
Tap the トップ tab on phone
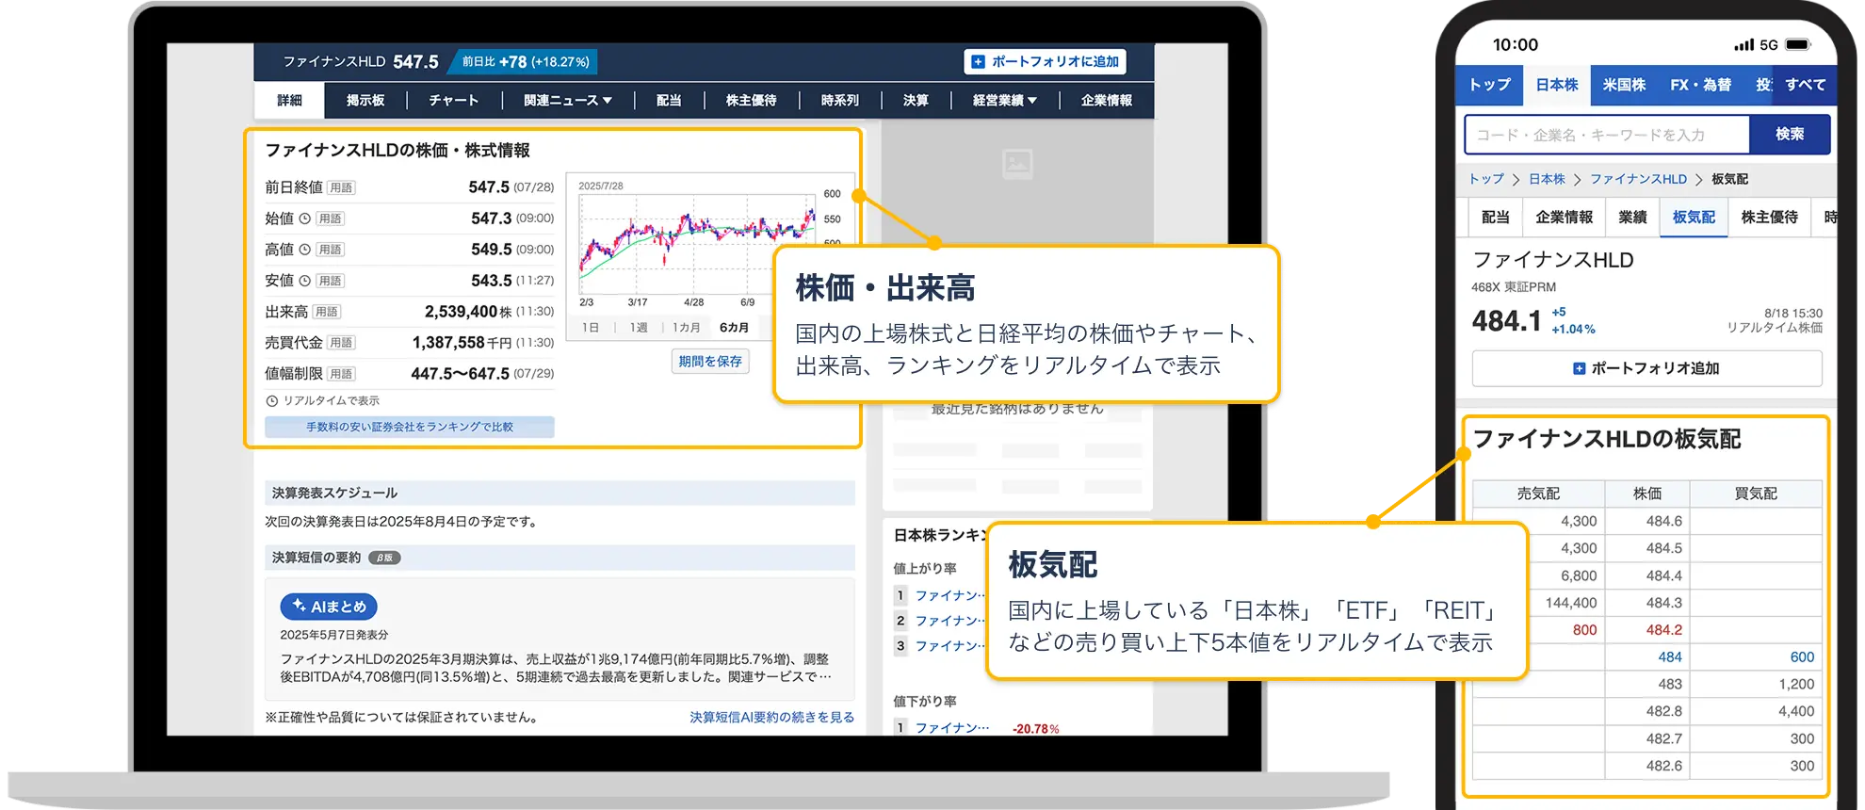pos(1489,85)
